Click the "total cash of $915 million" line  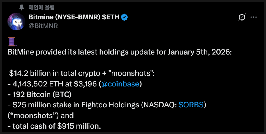(x=56, y=126)
